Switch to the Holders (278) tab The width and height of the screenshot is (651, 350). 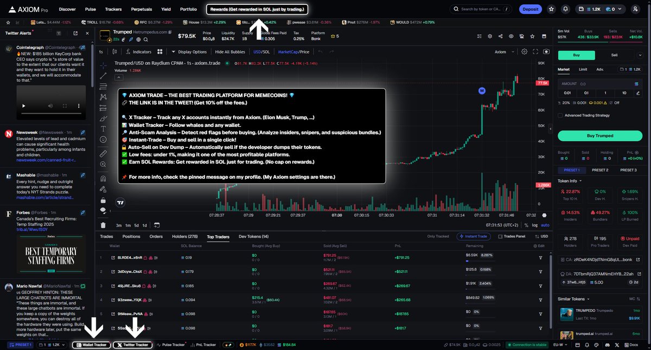184,236
